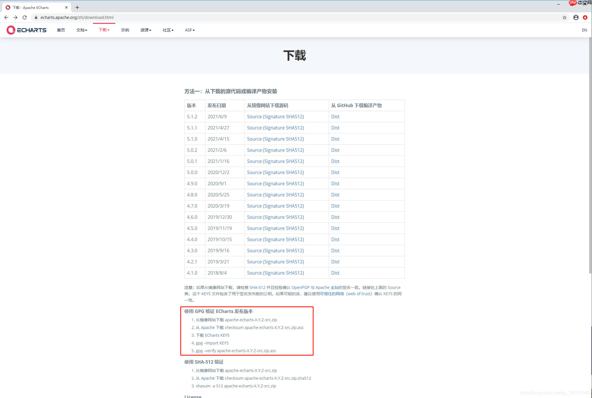Open Signature link for version 5.1.2
This screenshot has height=398, width=592.
(x=274, y=117)
